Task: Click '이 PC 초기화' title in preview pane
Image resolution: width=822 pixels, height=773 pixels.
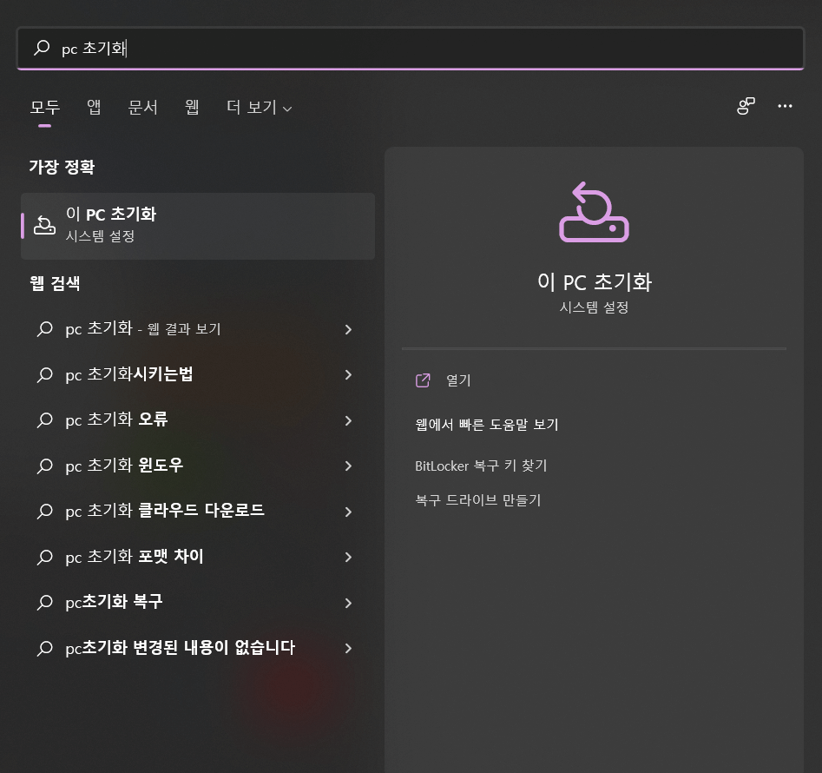Action: tap(595, 282)
